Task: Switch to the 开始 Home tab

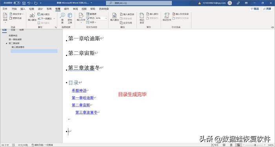Action: (14, 9)
